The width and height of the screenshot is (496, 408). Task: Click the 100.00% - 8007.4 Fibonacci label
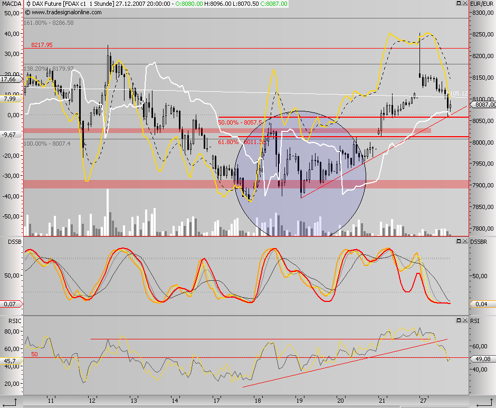(47, 144)
